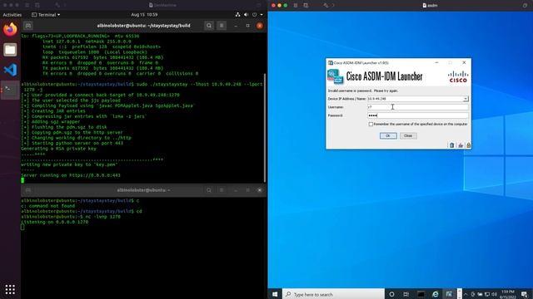
Task: Click the 'Generating a RSA private key' line
Action: [x=58, y=149]
